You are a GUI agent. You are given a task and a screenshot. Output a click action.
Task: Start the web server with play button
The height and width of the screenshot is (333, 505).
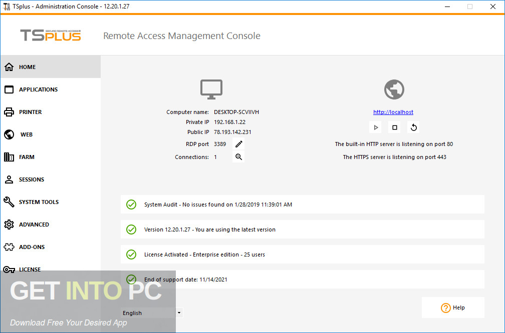[376, 127]
